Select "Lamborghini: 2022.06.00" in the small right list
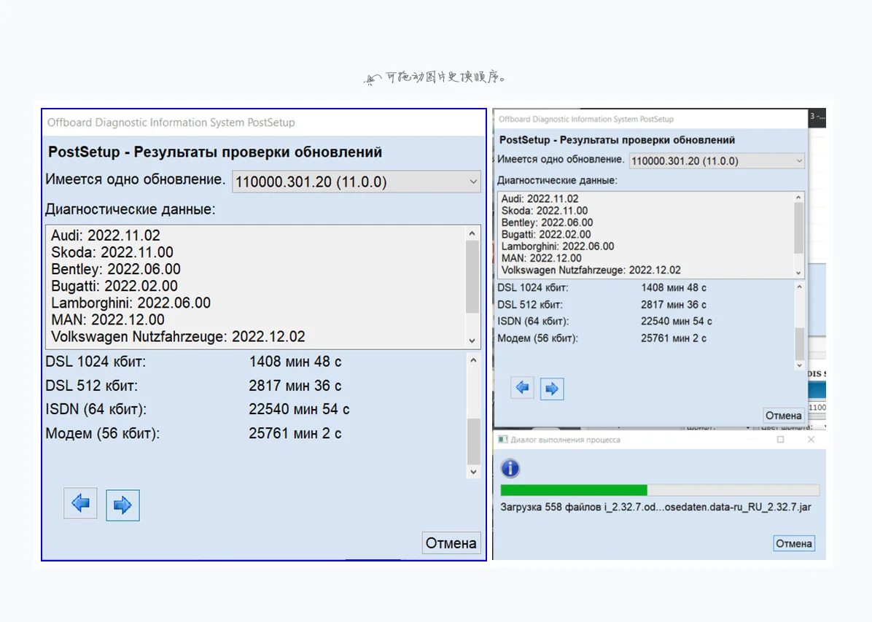 tap(558, 246)
